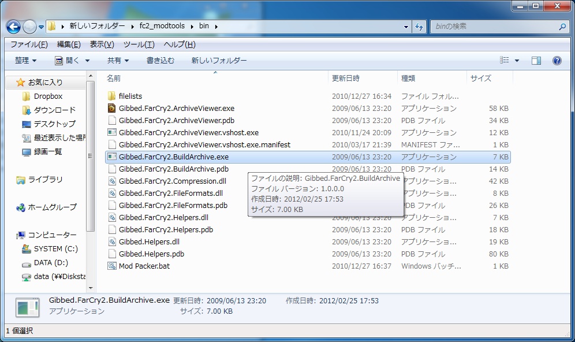
Task: Click the navigation pane scroll down arrow
Action: point(91,288)
